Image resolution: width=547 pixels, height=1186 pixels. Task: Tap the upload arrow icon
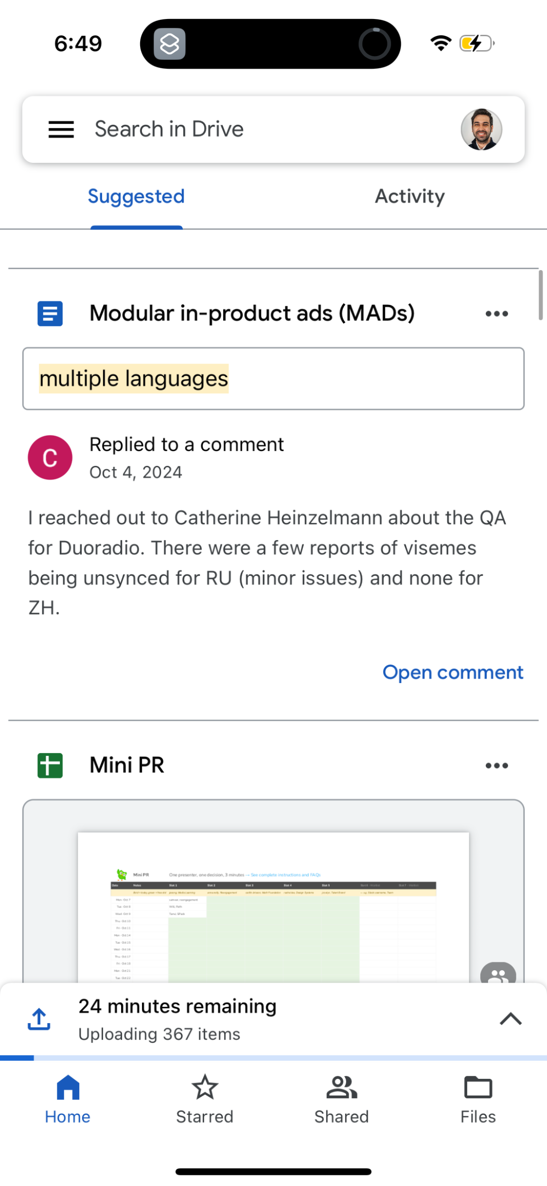click(39, 1019)
